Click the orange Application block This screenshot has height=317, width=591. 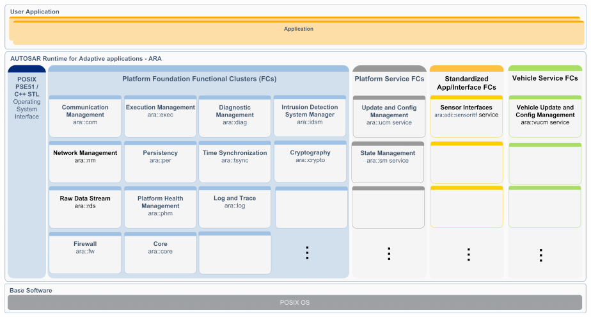point(299,33)
